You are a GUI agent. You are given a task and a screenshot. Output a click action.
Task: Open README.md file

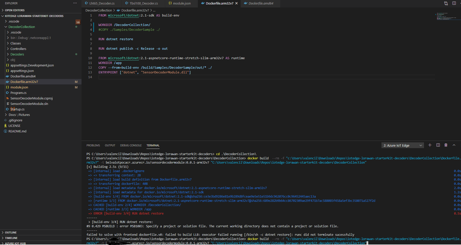[41, 131]
